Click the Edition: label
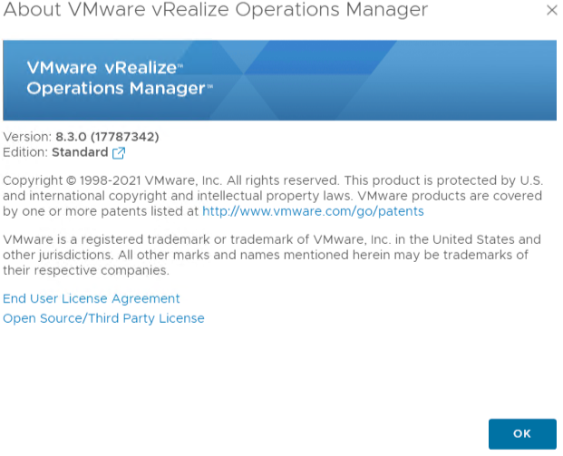 (x=25, y=152)
